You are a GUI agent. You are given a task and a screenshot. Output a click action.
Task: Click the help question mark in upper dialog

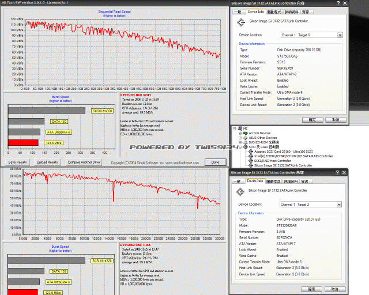click(338, 3)
